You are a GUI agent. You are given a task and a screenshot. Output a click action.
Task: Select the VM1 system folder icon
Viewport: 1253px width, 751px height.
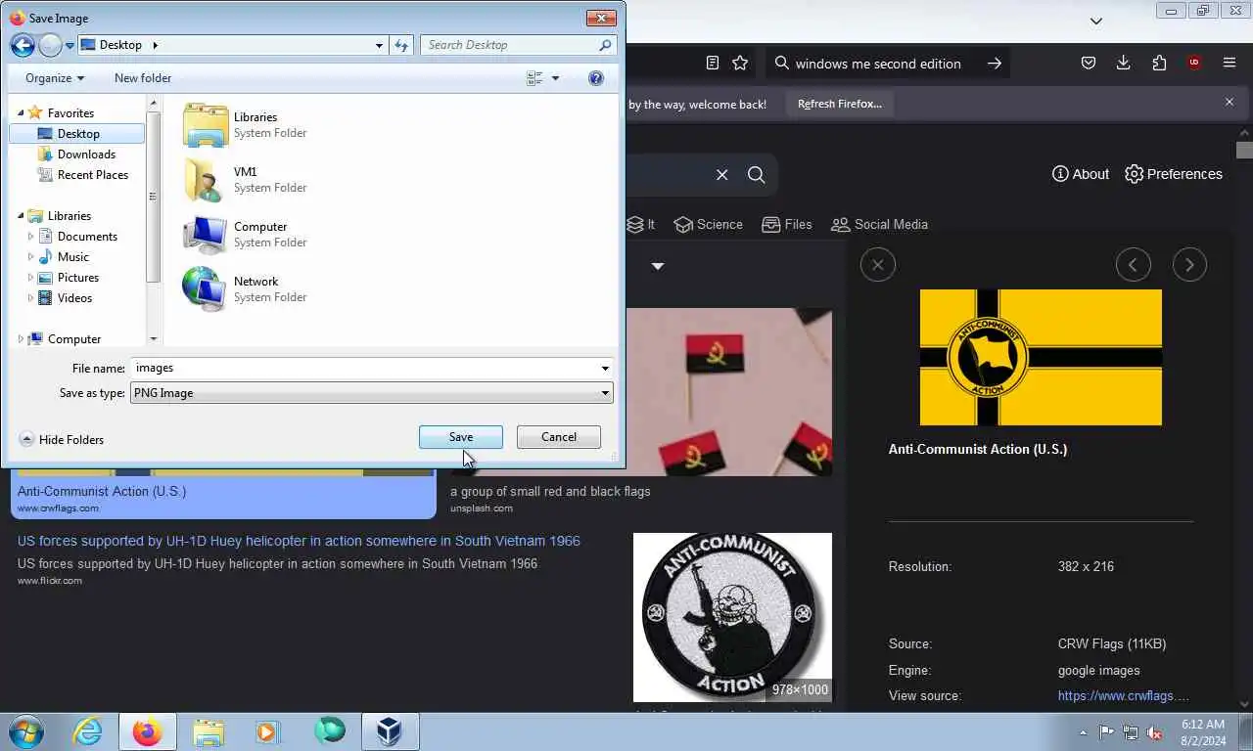click(x=206, y=180)
